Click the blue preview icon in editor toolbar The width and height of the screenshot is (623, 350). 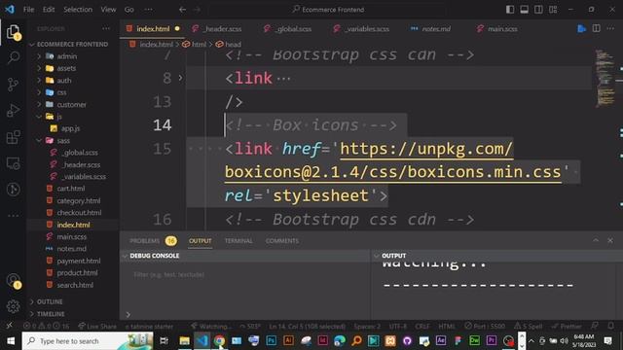coord(582,28)
